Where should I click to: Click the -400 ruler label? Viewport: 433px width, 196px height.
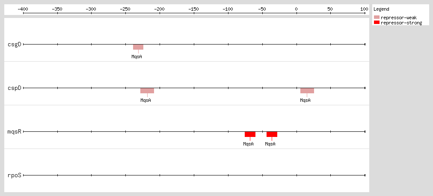pos(23,9)
